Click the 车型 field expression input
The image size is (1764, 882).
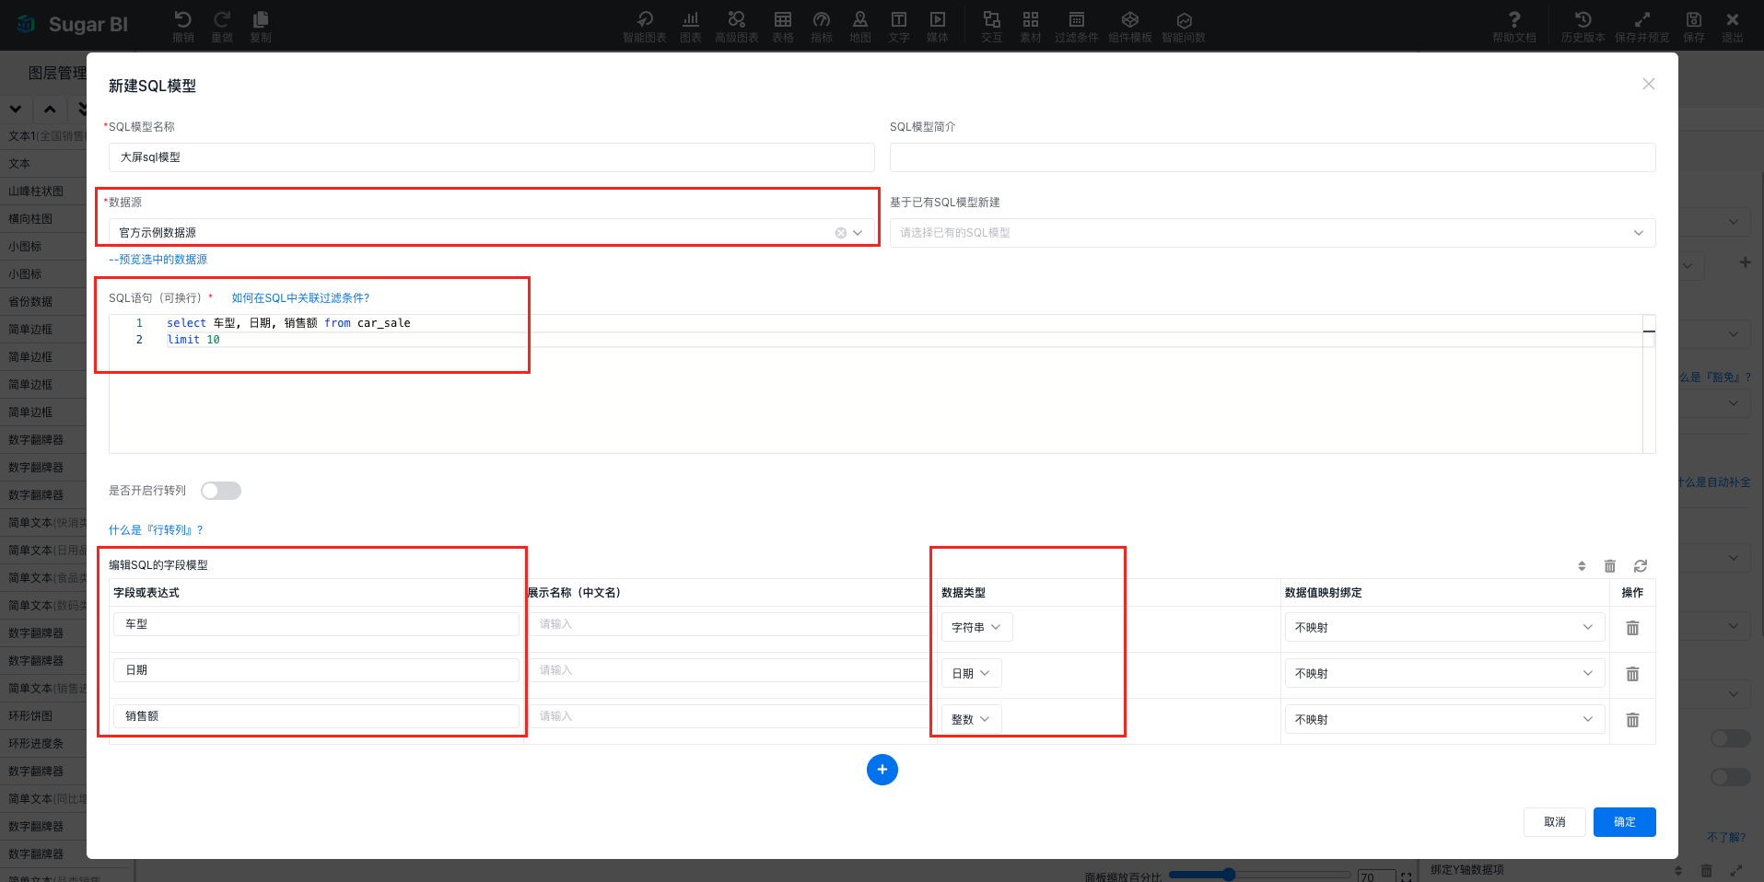[316, 624]
